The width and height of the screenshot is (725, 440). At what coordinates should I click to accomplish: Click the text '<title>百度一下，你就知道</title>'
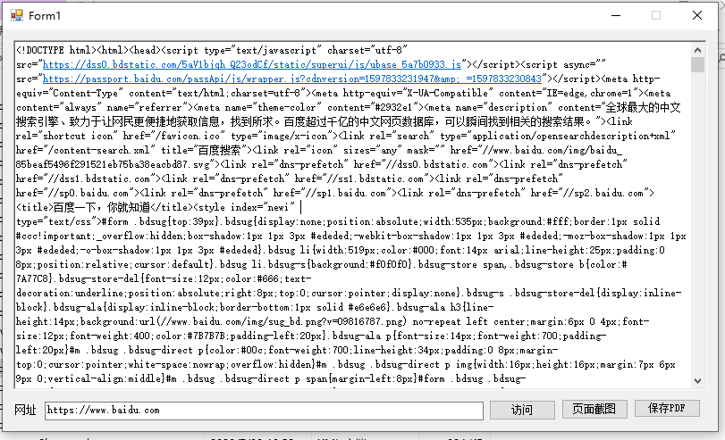(x=105, y=207)
